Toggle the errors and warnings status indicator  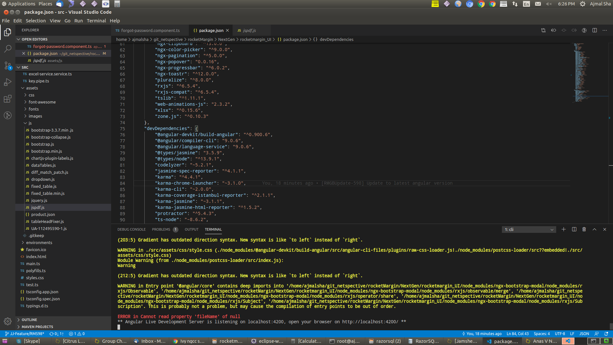[77, 333]
